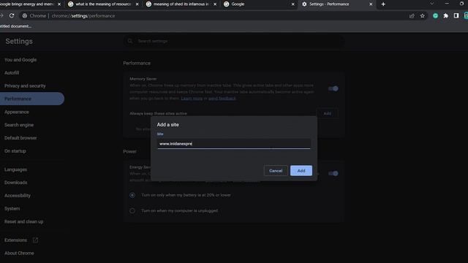This screenshot has width=468, height=263.
Task: Open On startup settings
Action: click(15, 151)
